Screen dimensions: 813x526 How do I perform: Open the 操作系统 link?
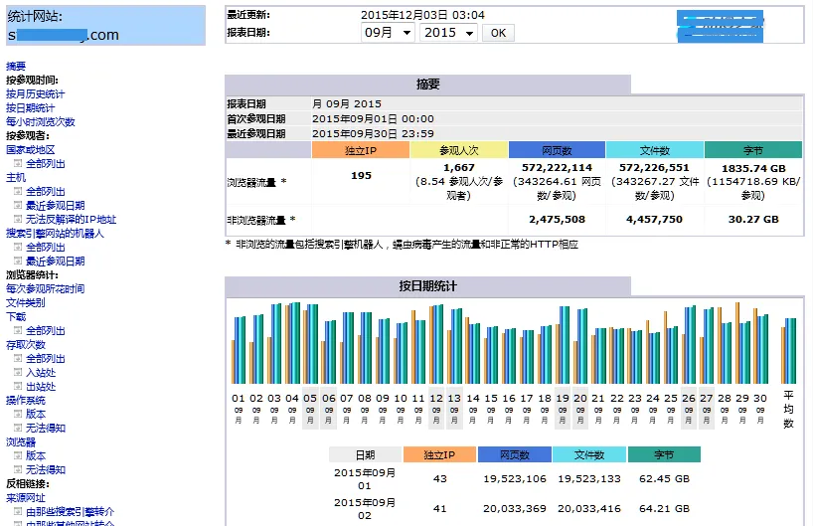pyautogui.click(x=26, y=401)
